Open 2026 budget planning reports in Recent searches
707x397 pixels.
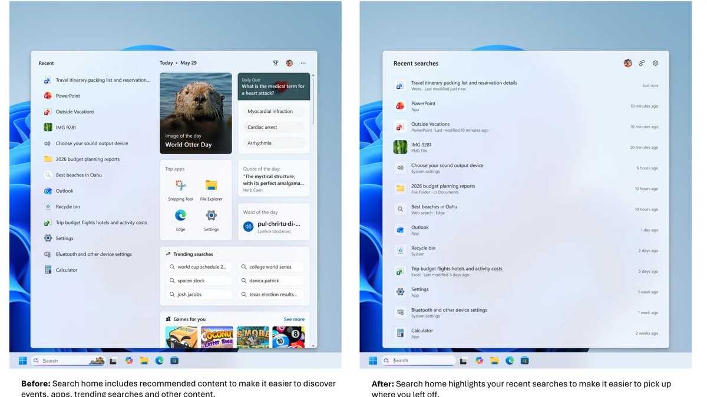tap(526, 189)
